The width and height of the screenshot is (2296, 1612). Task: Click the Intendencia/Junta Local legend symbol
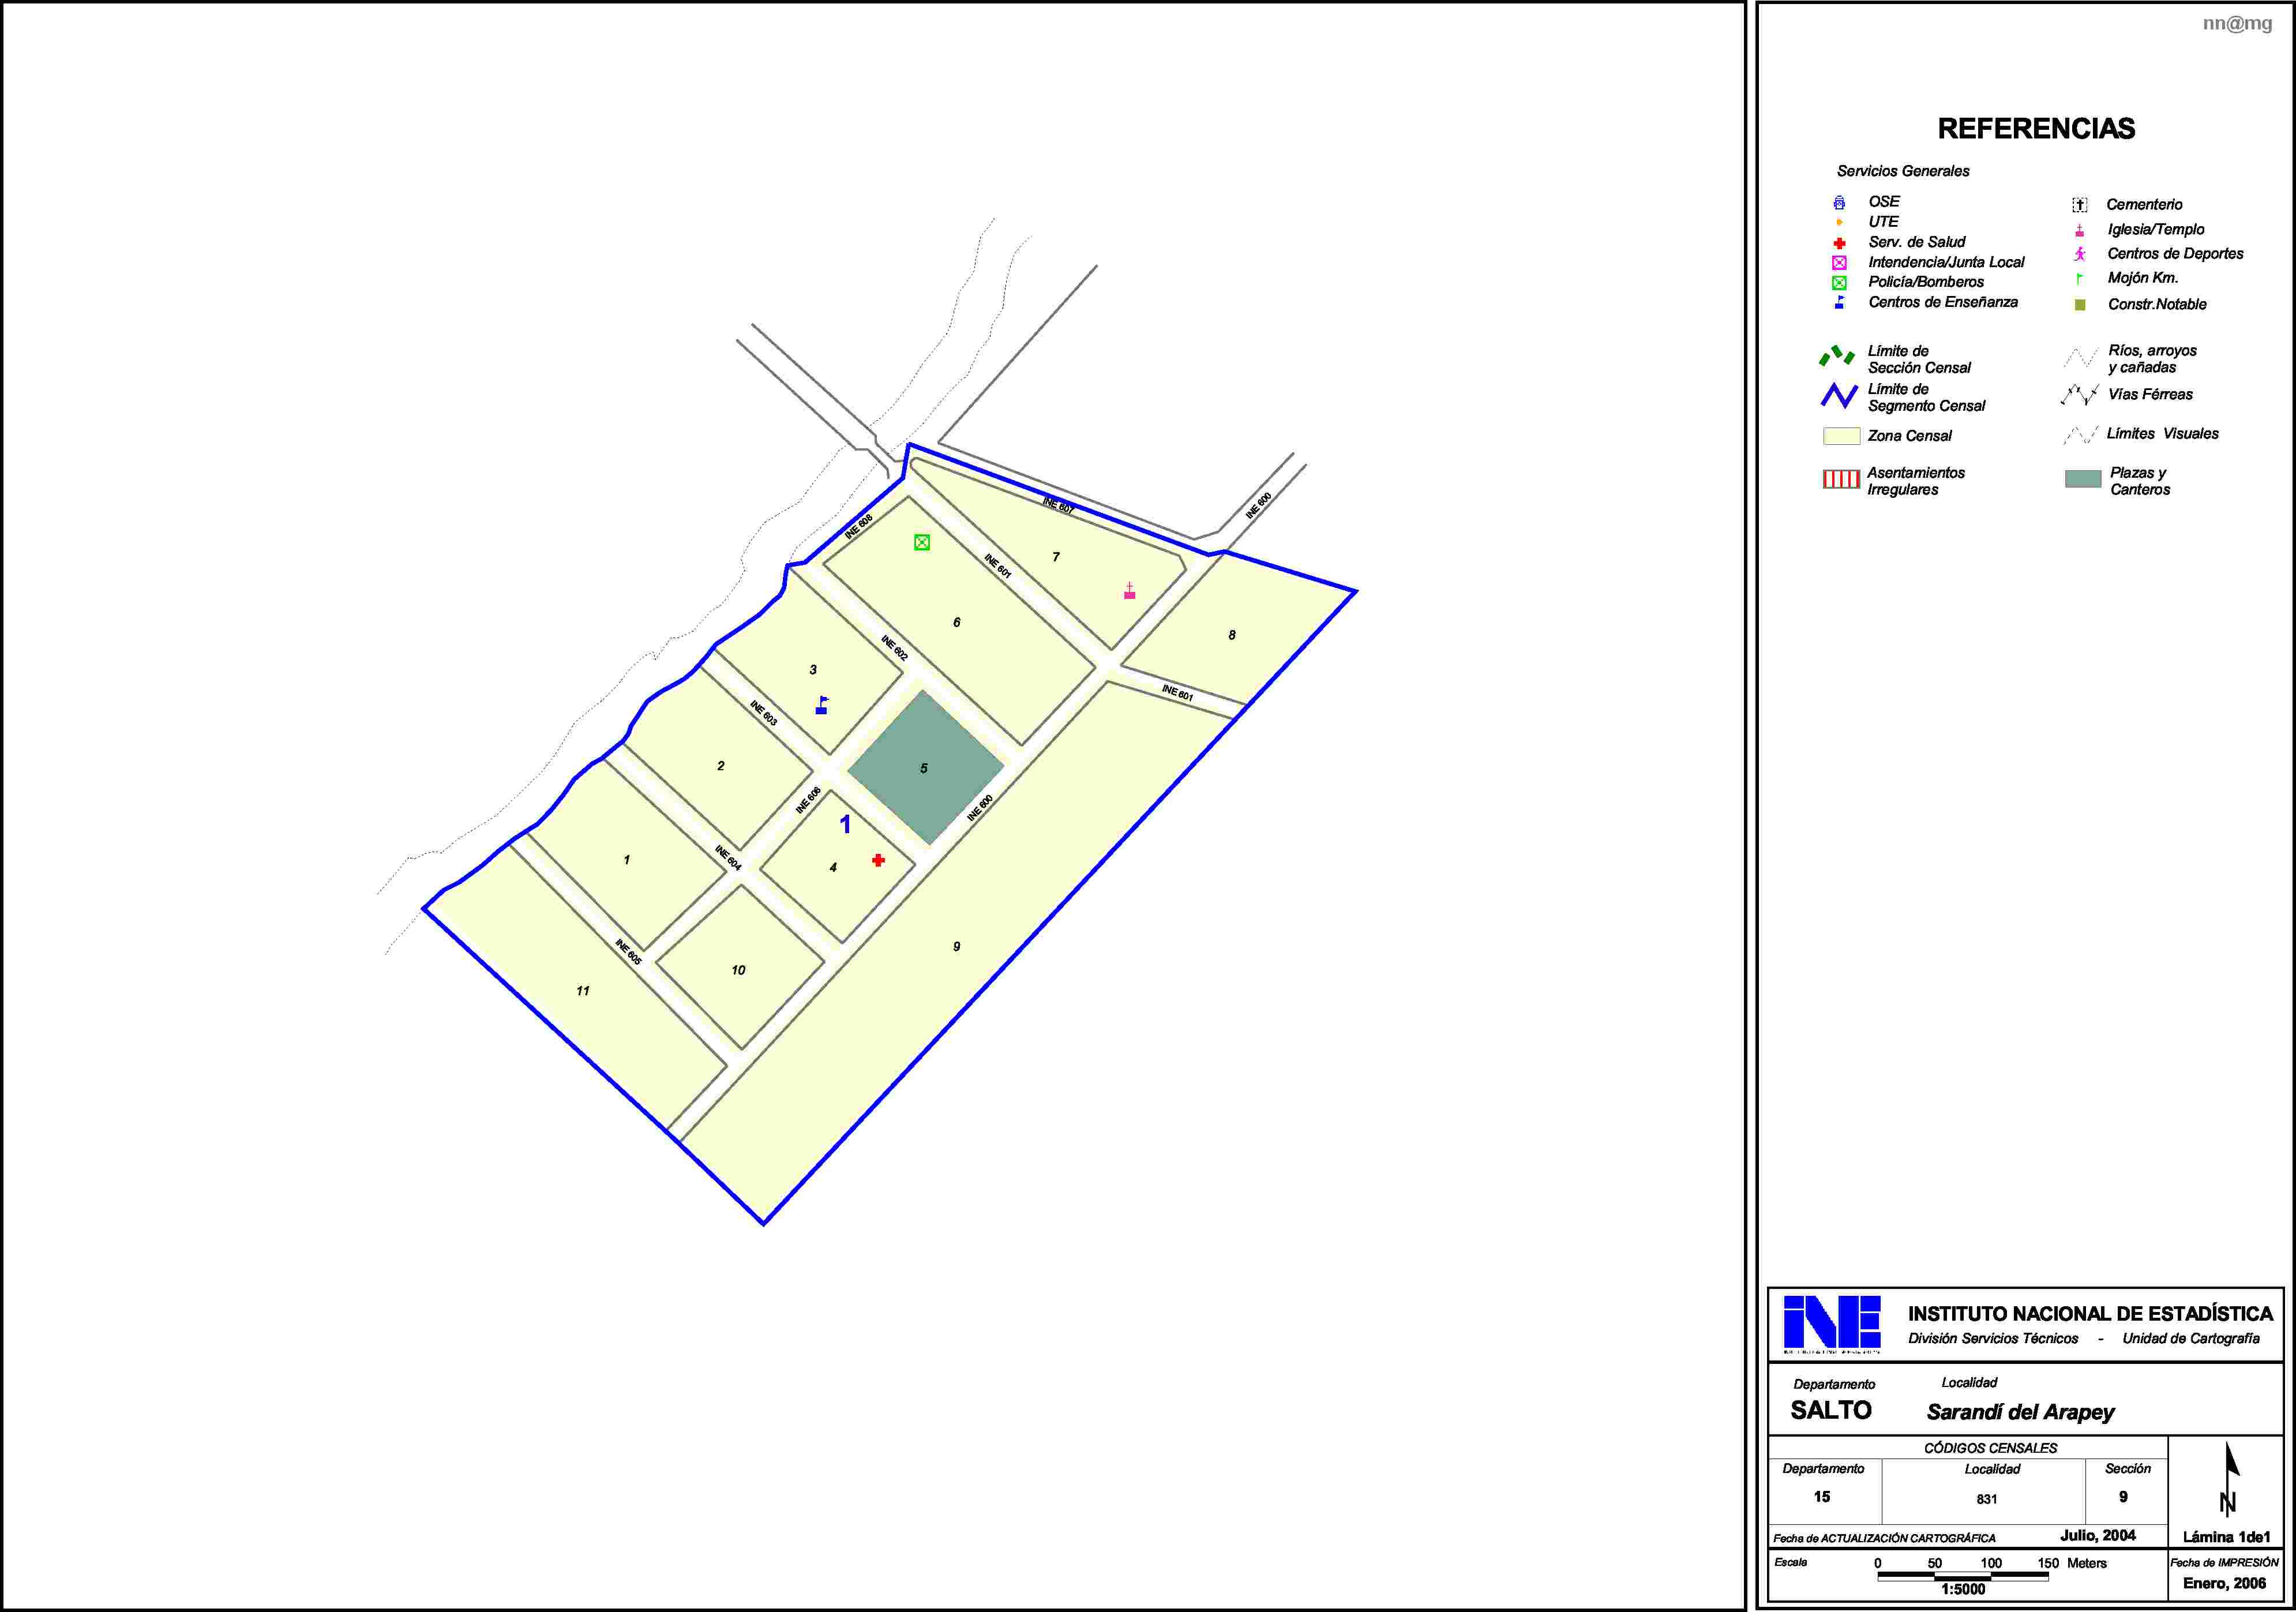[1839, 263]
